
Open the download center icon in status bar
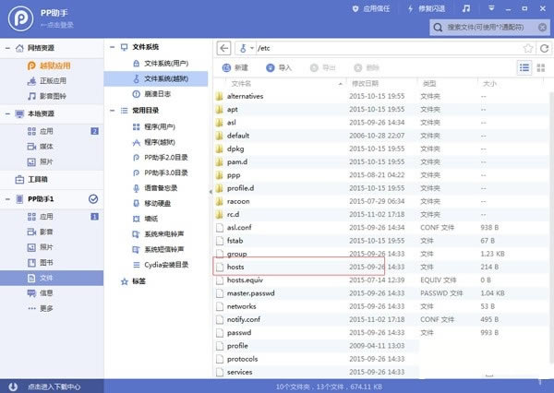click(x=13, y=387)
